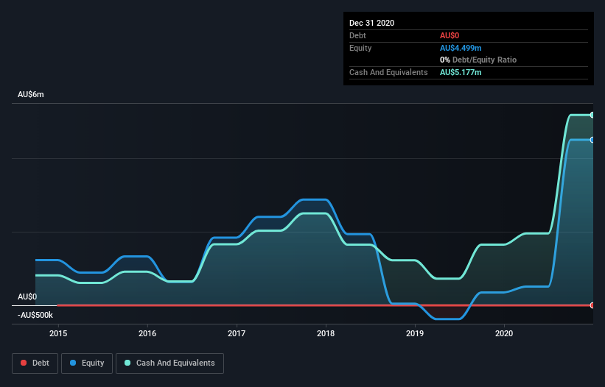Viewport: 605px width, 387px height.
Task: Click the Debt value AU$0 in tooltip
Action: 450,35
